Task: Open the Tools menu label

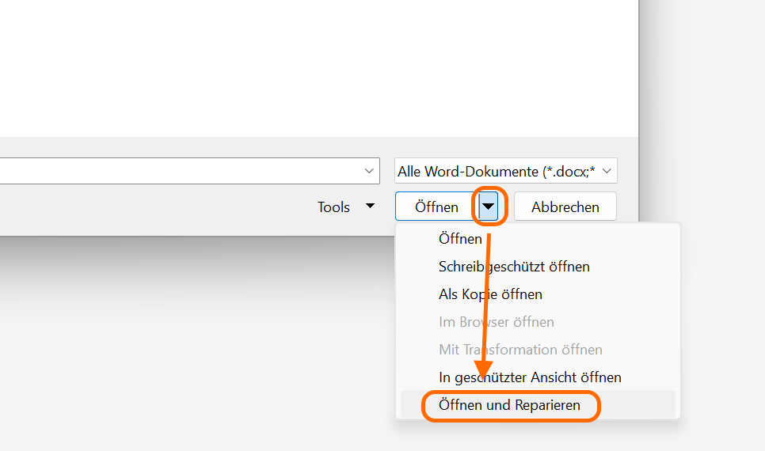Action: point(333,207)
